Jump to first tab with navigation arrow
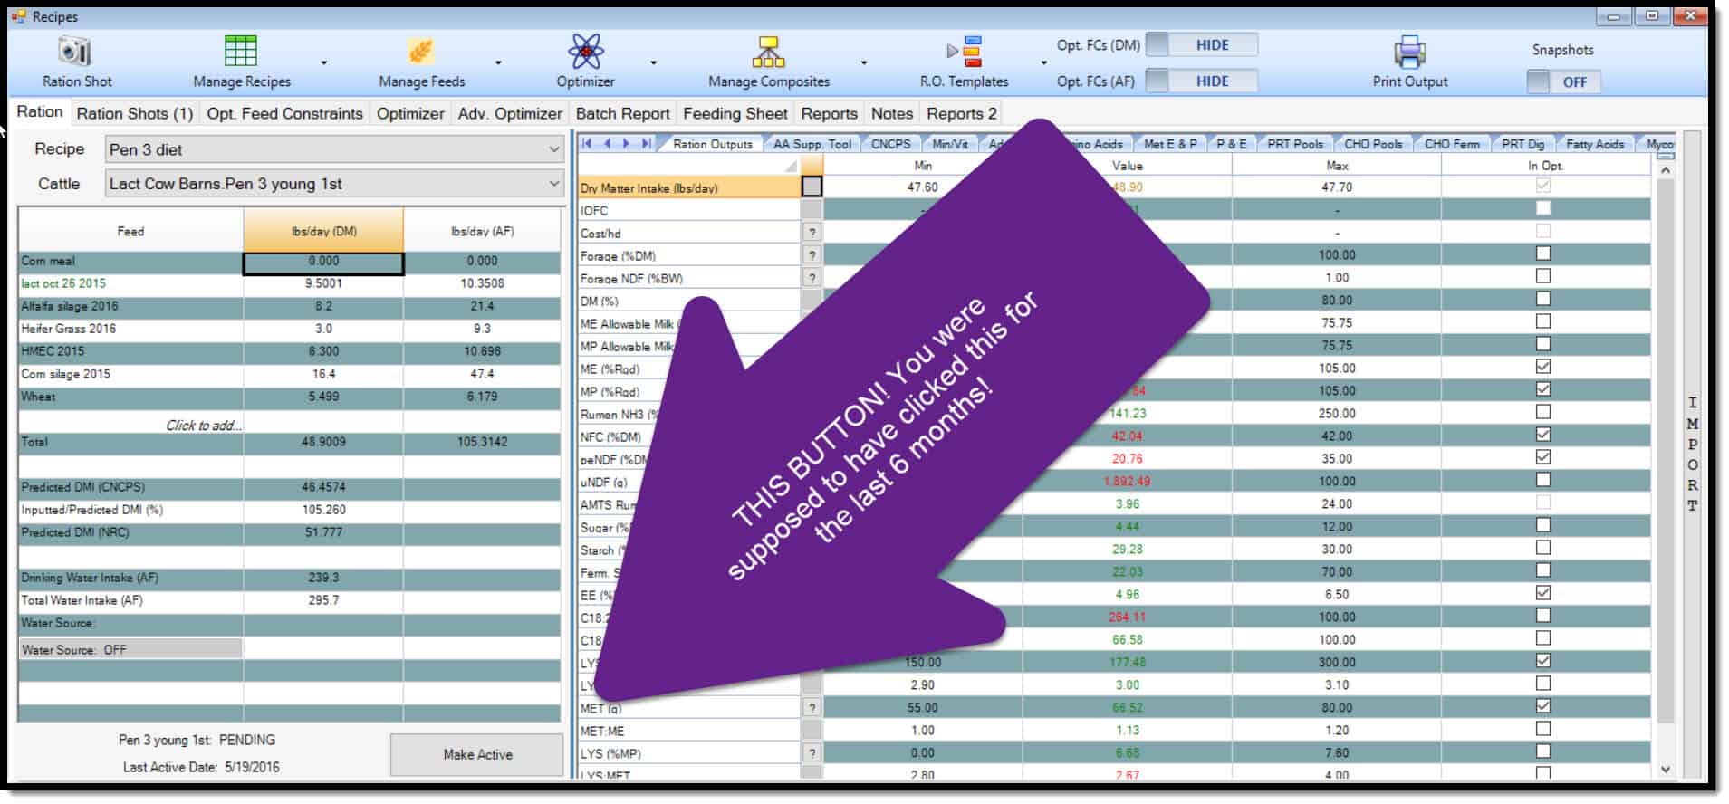Image resolution: width=1729 pixels, height=804 pixels. point(587,143)
